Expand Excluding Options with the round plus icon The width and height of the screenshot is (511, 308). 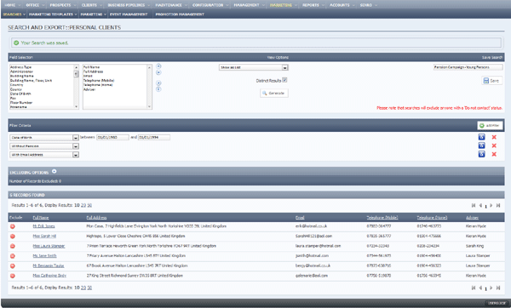(55, 171)
